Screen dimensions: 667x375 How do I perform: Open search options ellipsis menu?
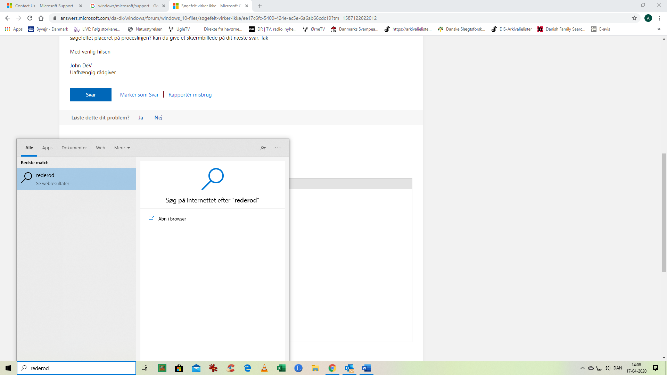278,148
